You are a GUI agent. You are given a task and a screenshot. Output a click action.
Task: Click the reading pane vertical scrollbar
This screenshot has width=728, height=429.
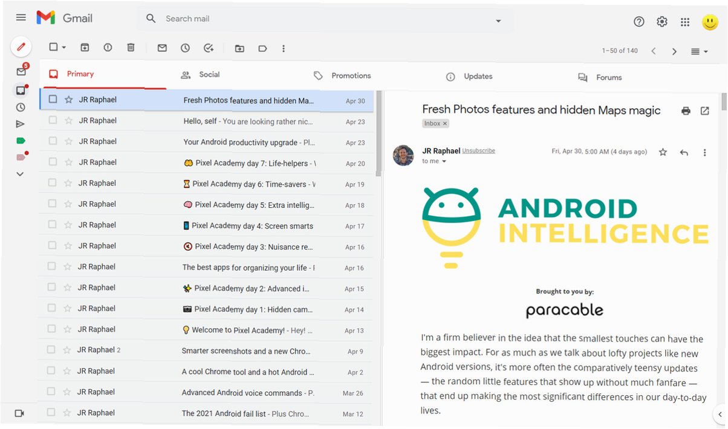[x=724, y=103]
